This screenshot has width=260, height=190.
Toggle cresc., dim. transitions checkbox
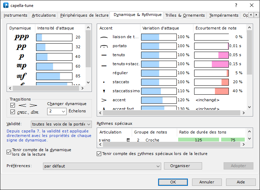12,112
